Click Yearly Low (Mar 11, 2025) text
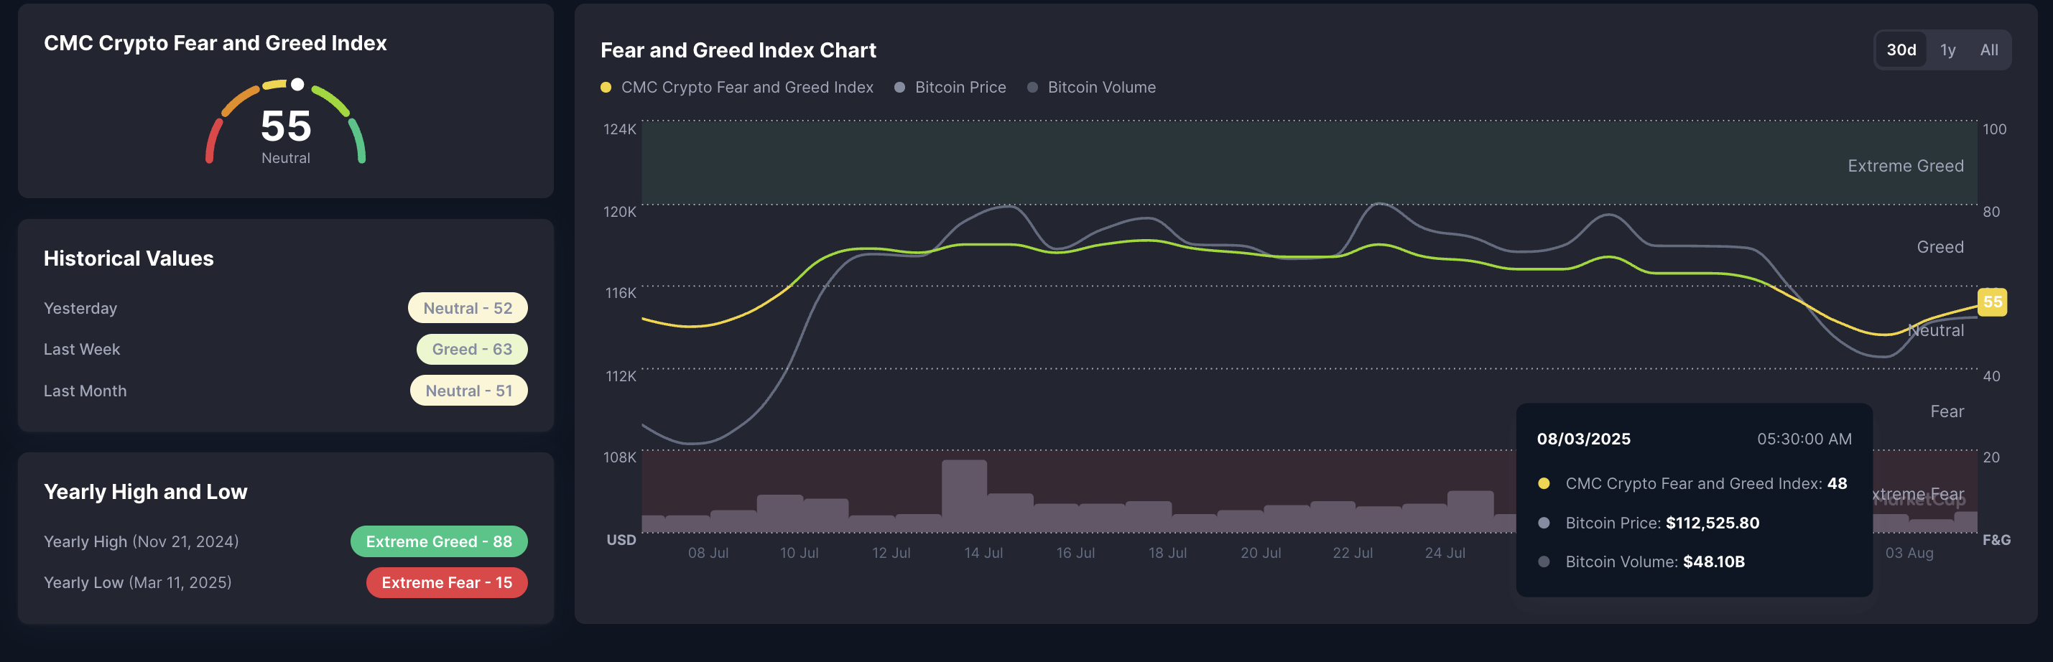This screenshot has width=2053, height=662. (x=138, y=583)
